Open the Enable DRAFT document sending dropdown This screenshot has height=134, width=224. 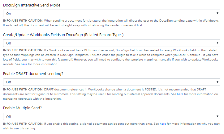coord(112,82)
